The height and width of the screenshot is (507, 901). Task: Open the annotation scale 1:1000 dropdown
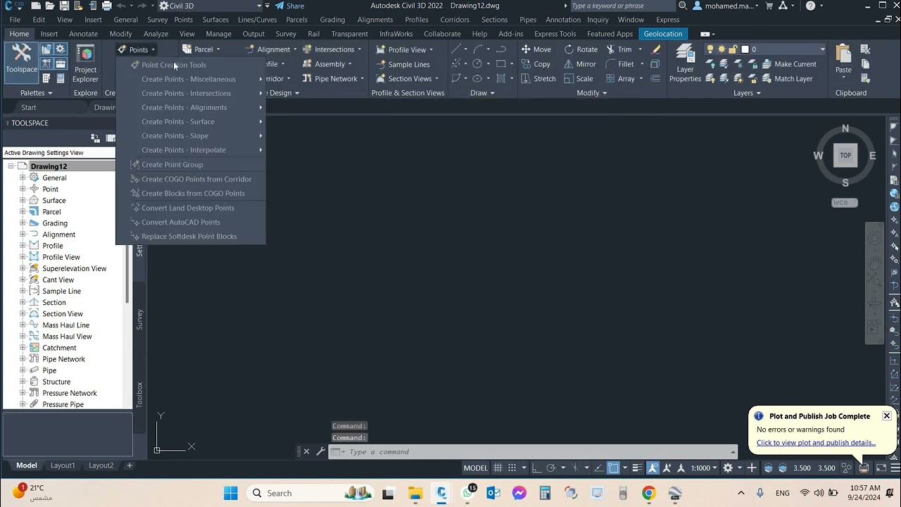[704, 468]
